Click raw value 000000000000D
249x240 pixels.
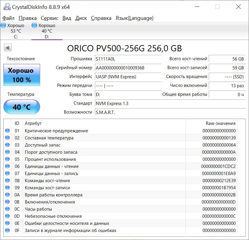tap(219, 202)
